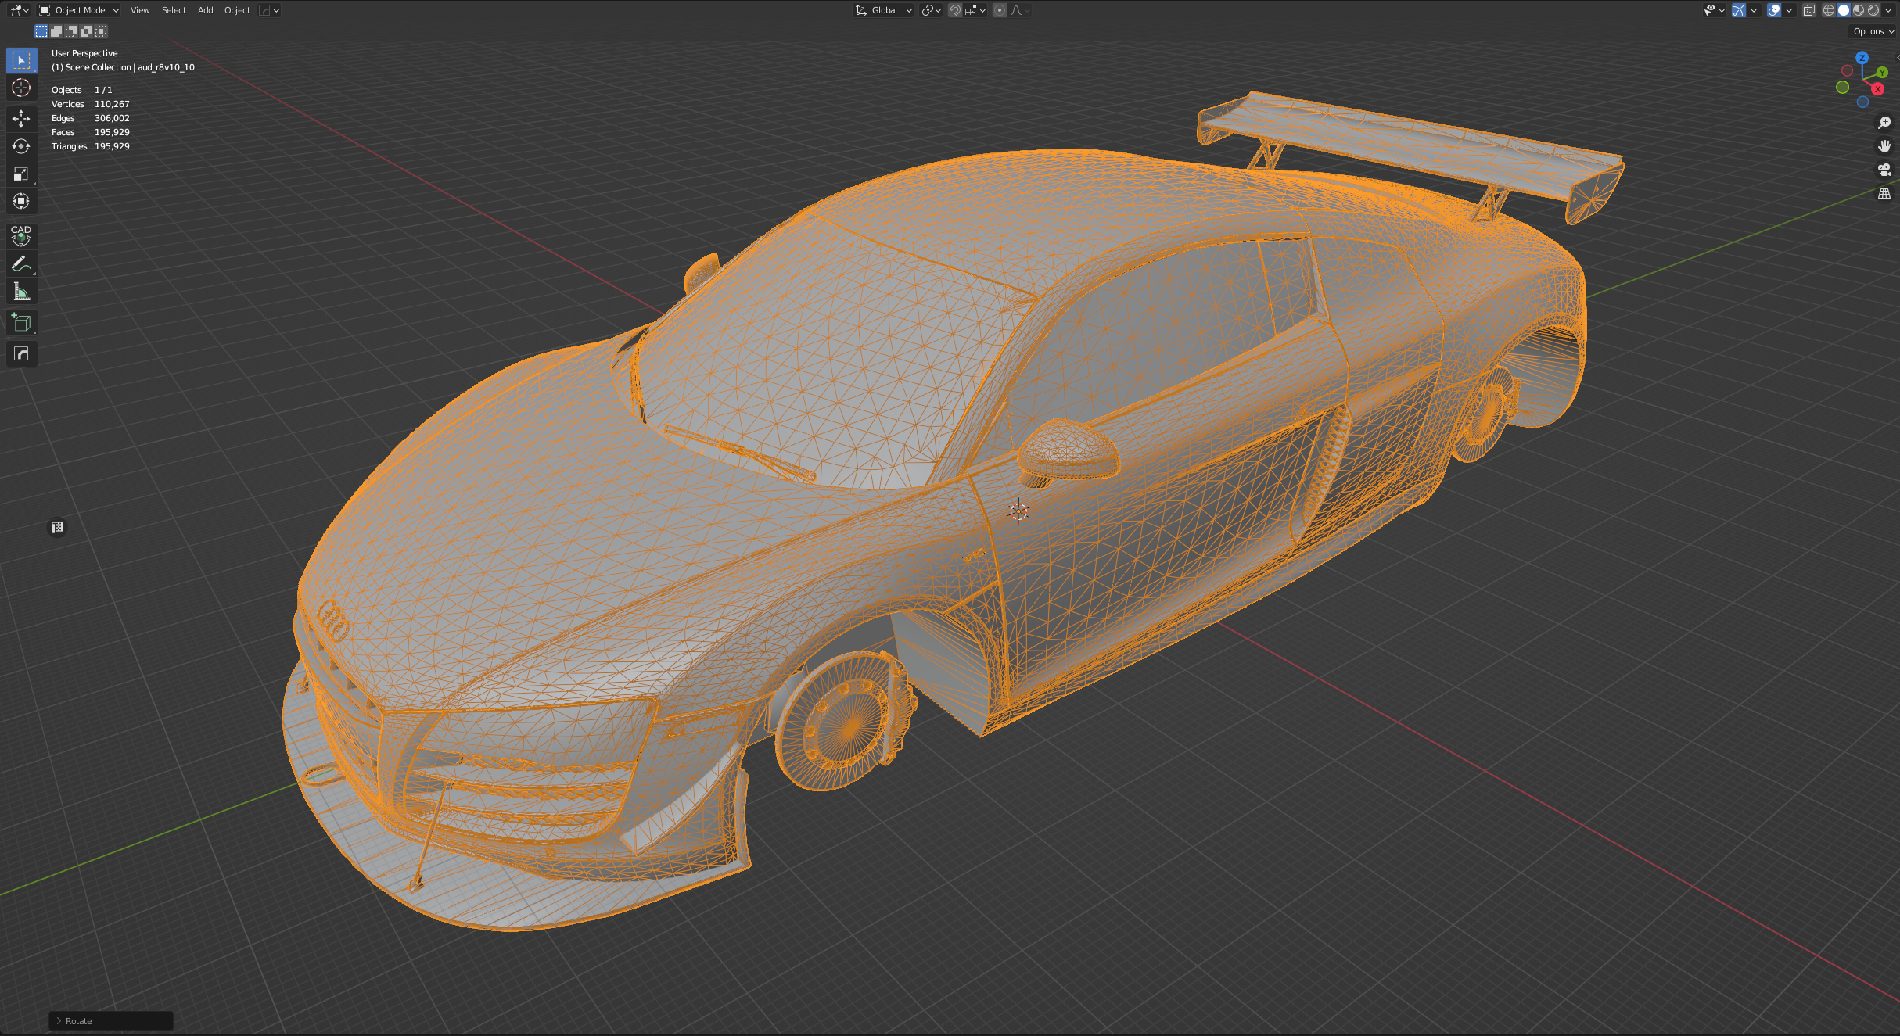The height and width of the screenshot is (1036, 1900).
Task: Toggle X-ray display mode
Action: (1808, 10)
